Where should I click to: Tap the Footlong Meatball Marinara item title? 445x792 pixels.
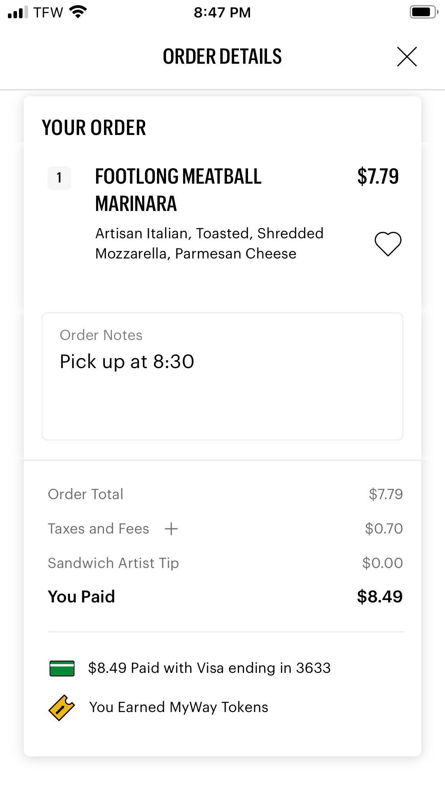pos(178,190)
